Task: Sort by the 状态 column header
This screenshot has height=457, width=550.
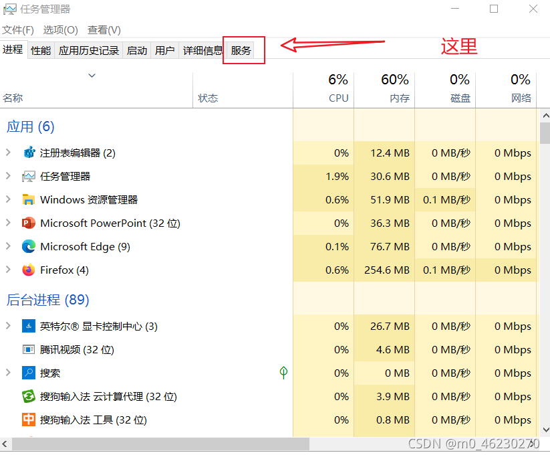Action: click(243, 90)
